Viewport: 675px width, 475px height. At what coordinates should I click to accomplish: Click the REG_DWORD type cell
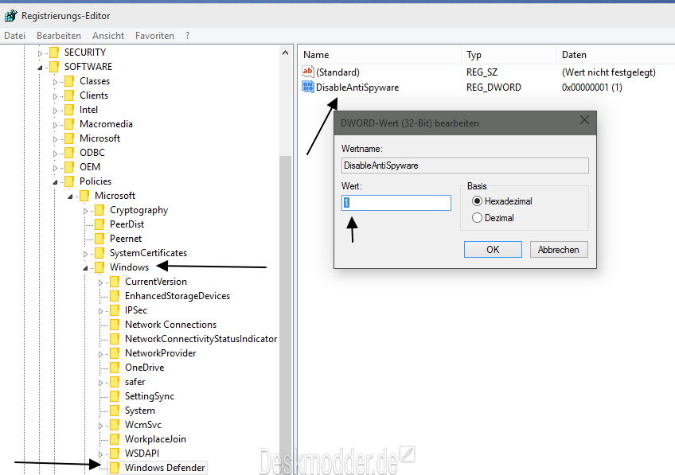click(494, 88)
